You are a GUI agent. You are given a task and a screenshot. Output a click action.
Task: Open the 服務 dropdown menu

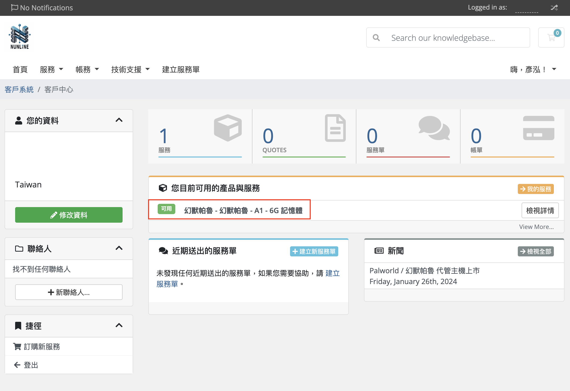click(51, 69)
